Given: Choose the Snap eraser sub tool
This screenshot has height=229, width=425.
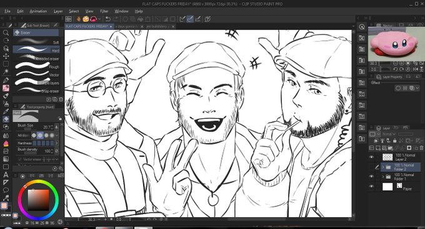Looking at the screenshot, I should [x=36, y=90].
